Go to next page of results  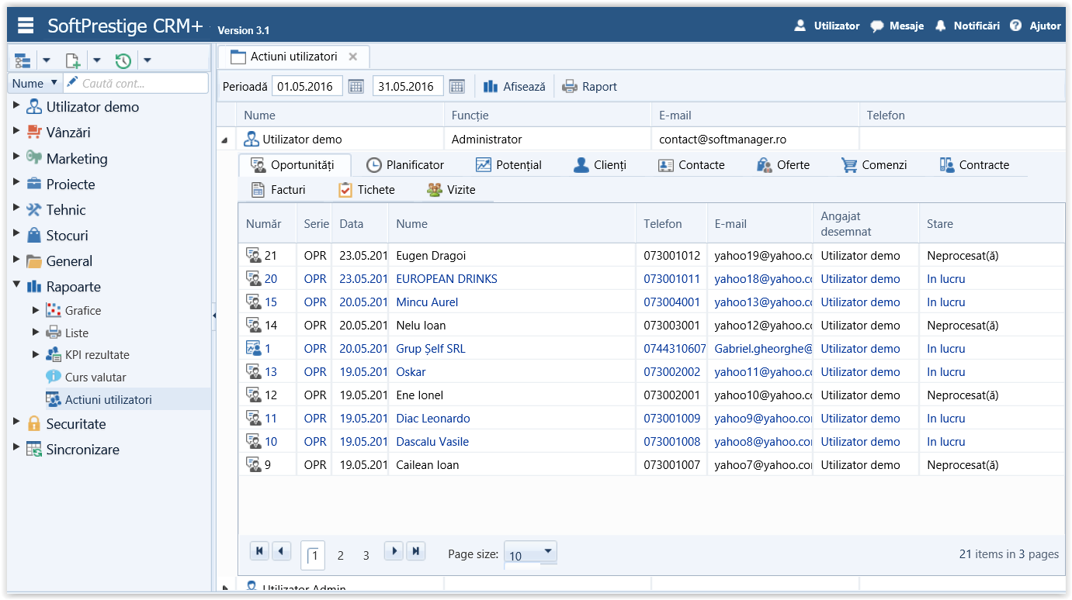point(394,551)
